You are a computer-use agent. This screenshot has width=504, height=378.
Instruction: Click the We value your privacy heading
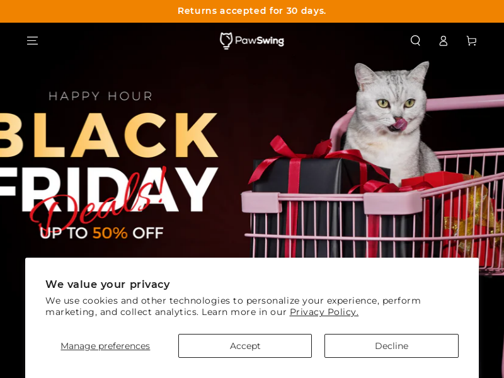click(x=108, y=284)
